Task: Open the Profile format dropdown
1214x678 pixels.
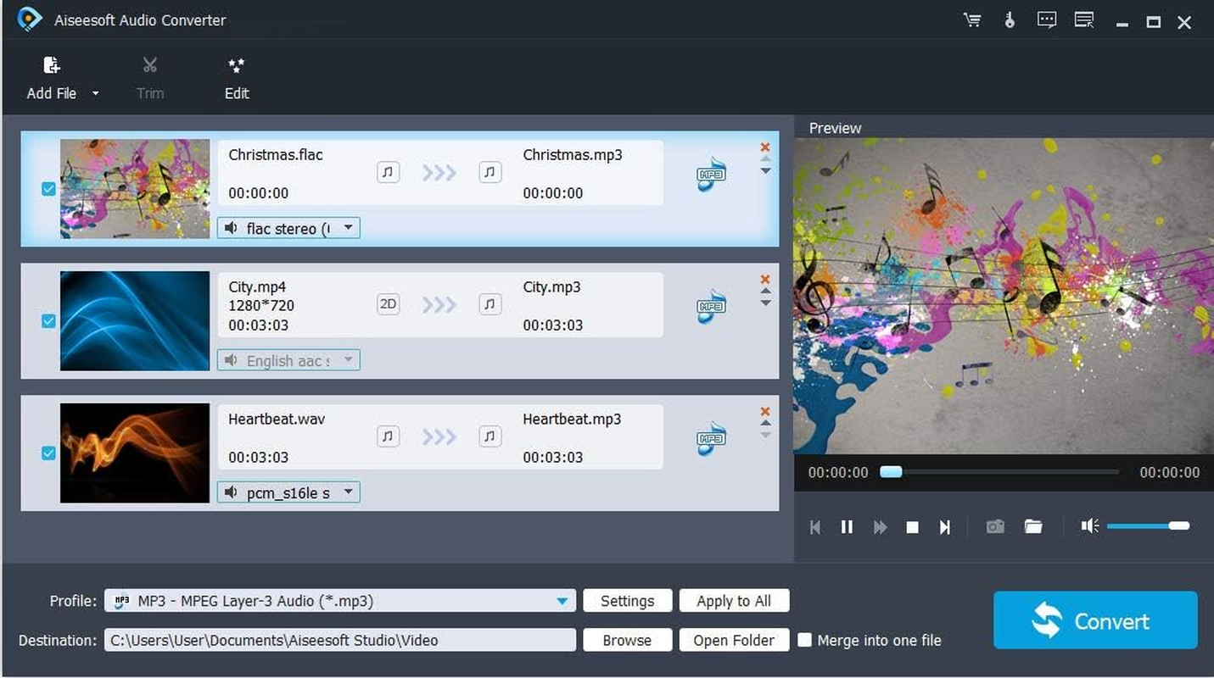Action: pyautogui.click(x=561, y=600)
